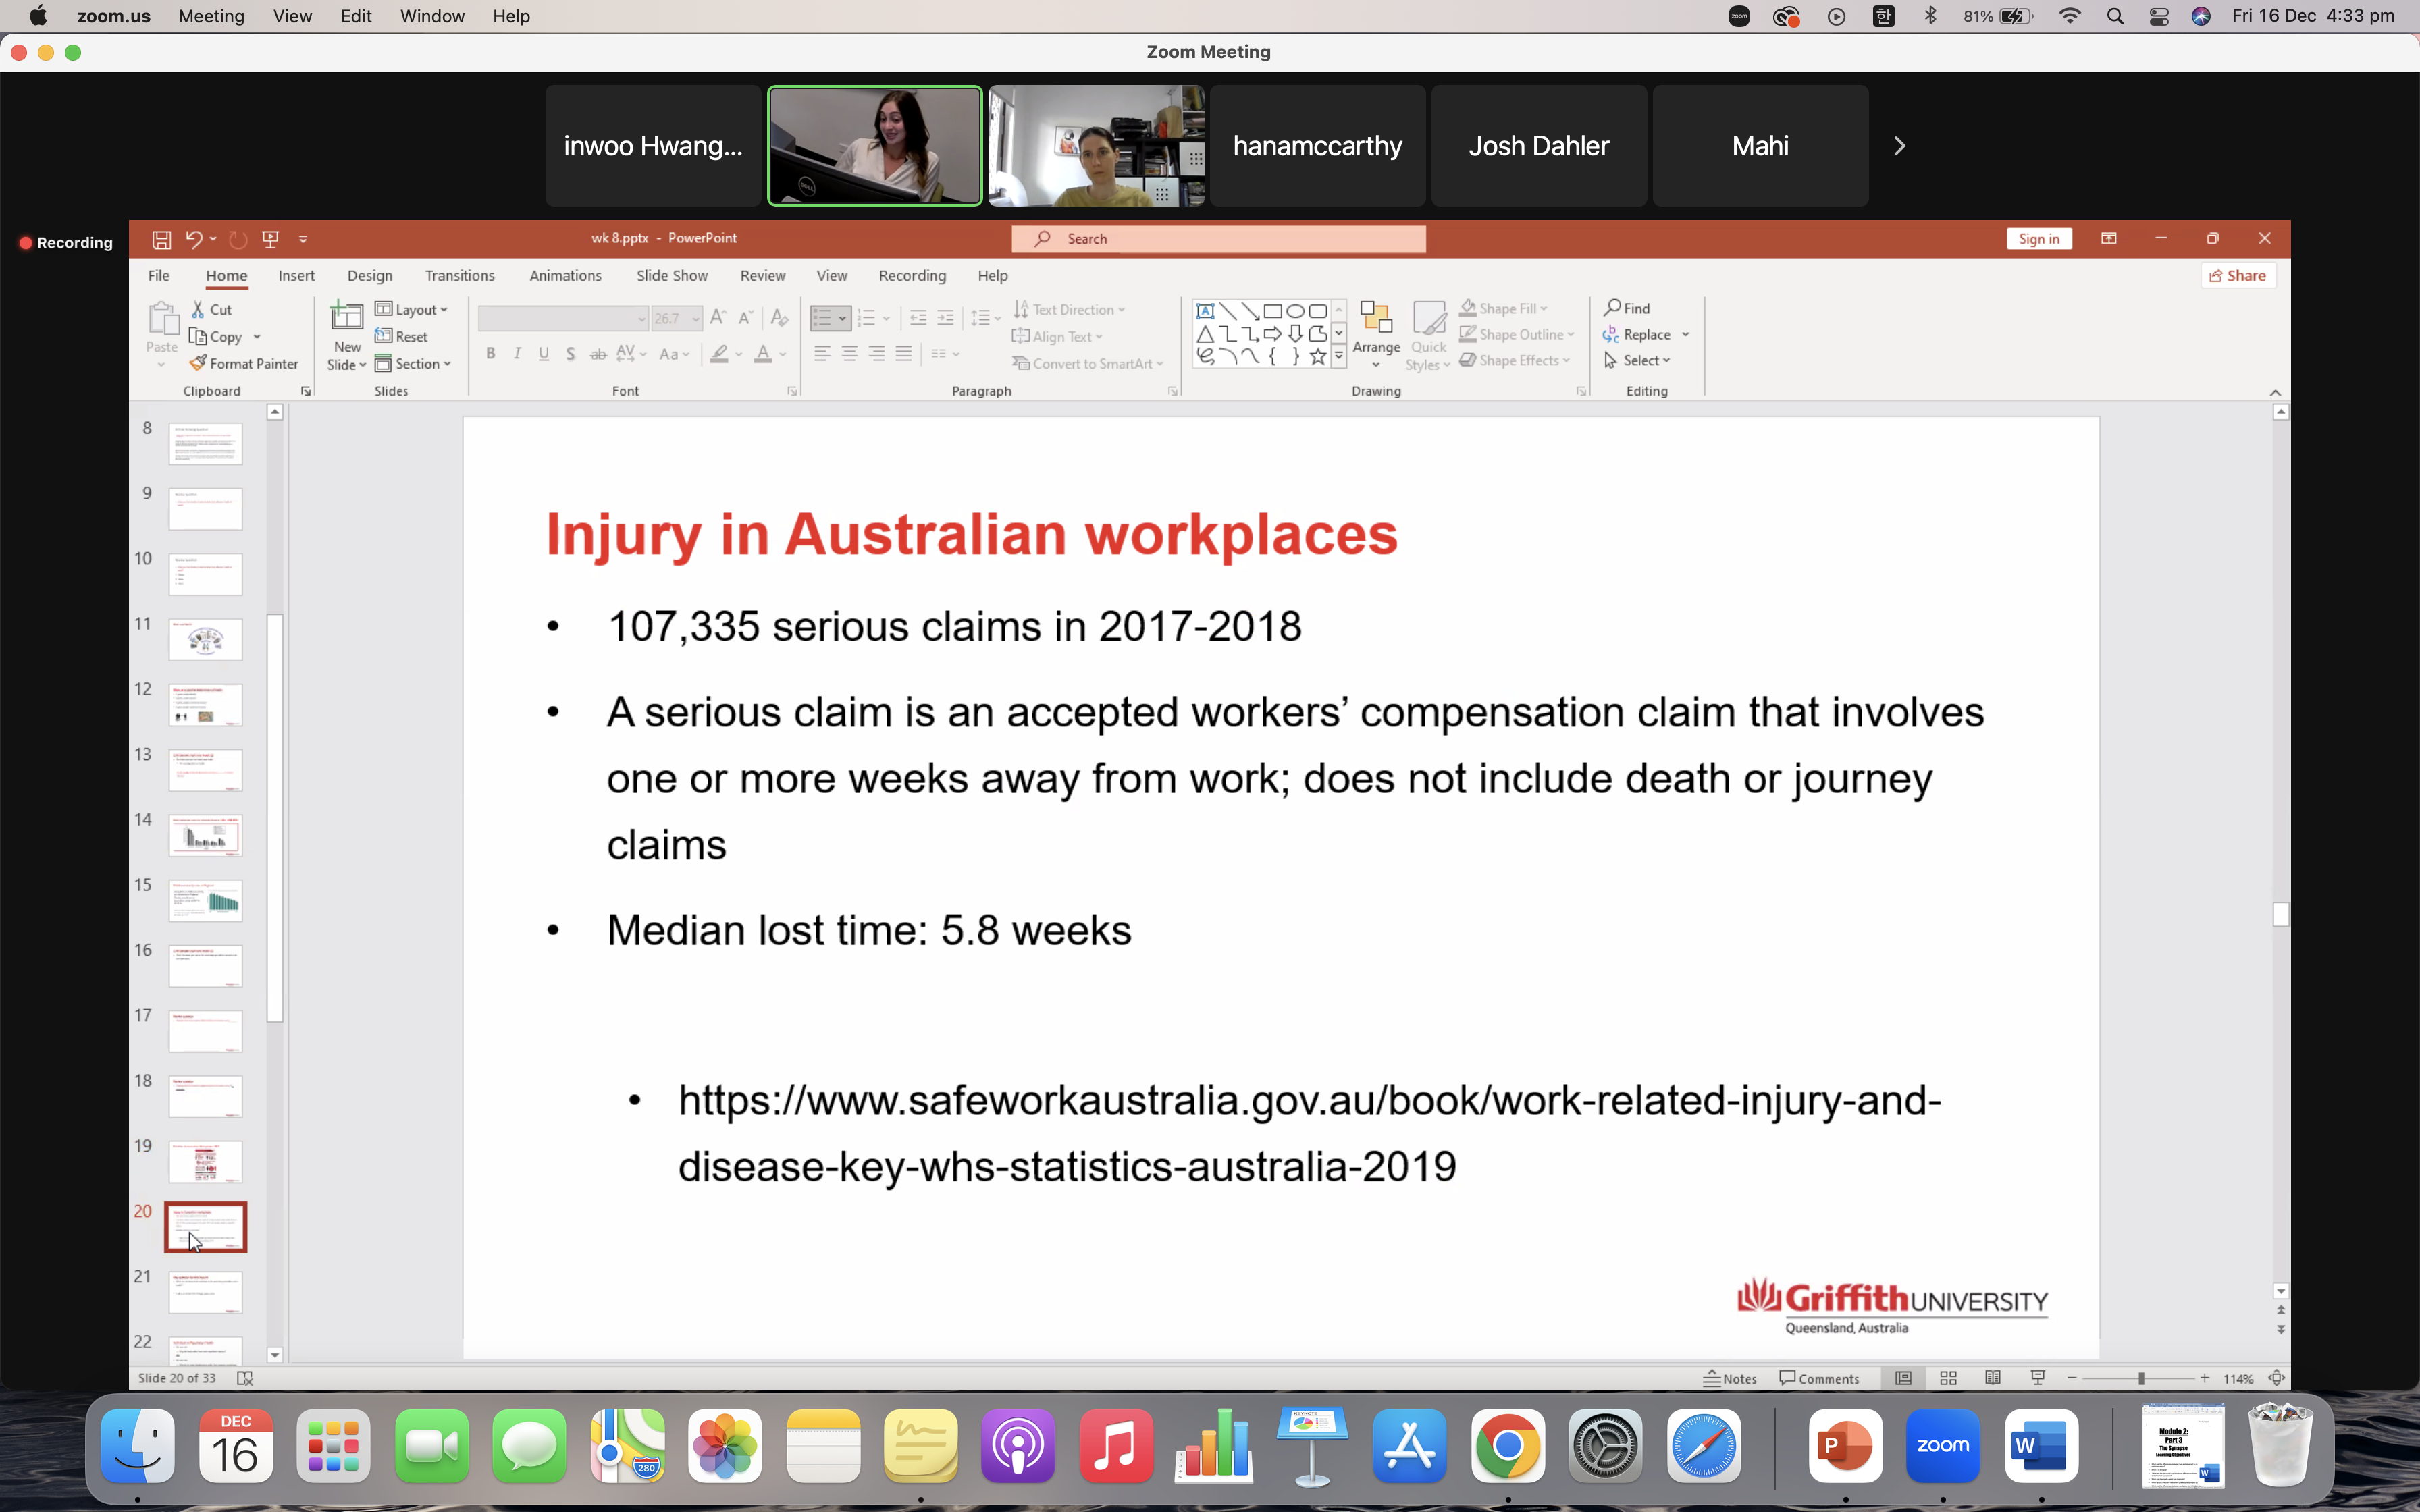
Task: Toggle Center paragraph alignment
Action: point(849,353)
